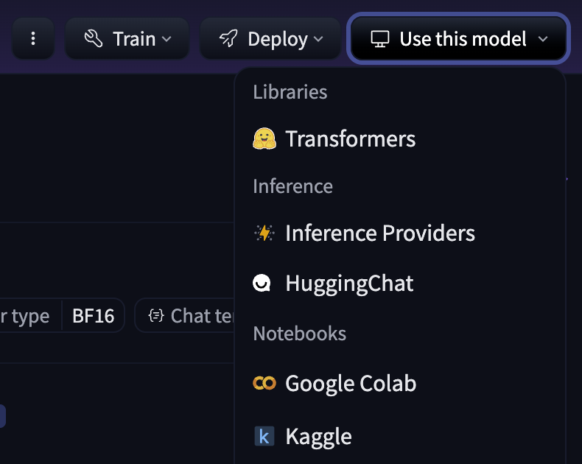Viewport: 582px width, 464px height.
Task: Click the BF16 tensor type tag
Action: pos(94,316)
